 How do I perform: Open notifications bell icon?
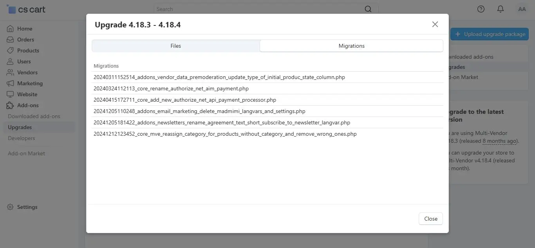click(501, 9)
